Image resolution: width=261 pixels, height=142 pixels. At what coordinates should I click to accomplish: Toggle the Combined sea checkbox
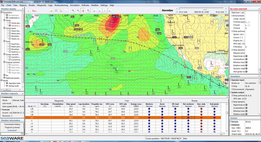click(7, 18)
